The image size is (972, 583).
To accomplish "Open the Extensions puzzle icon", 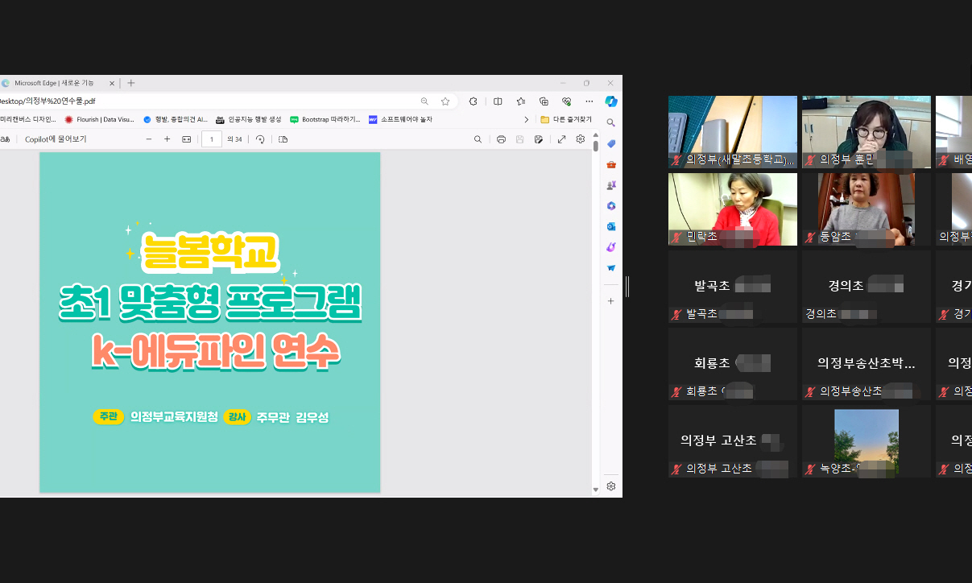I will pos(474,101).
